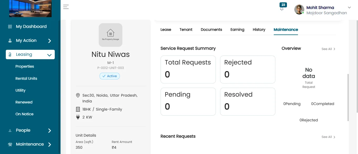358x154 pixels.
Task: Click the My Action person icon
Action: coord(10,41)
